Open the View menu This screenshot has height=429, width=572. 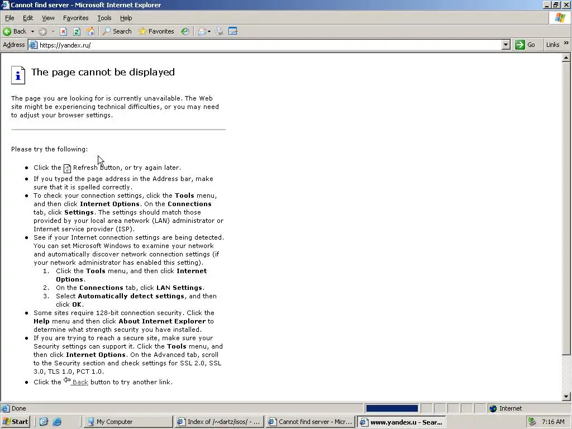click(48, 18)
